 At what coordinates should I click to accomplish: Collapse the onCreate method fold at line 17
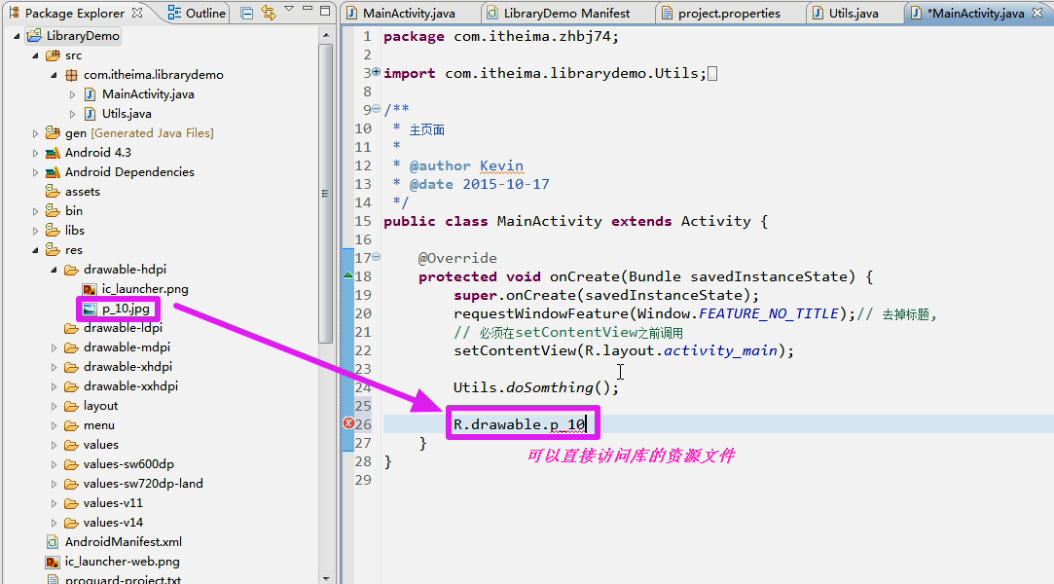[x=376, y=257]
